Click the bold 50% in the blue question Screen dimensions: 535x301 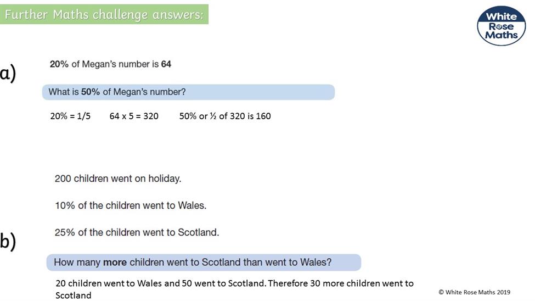91,92
